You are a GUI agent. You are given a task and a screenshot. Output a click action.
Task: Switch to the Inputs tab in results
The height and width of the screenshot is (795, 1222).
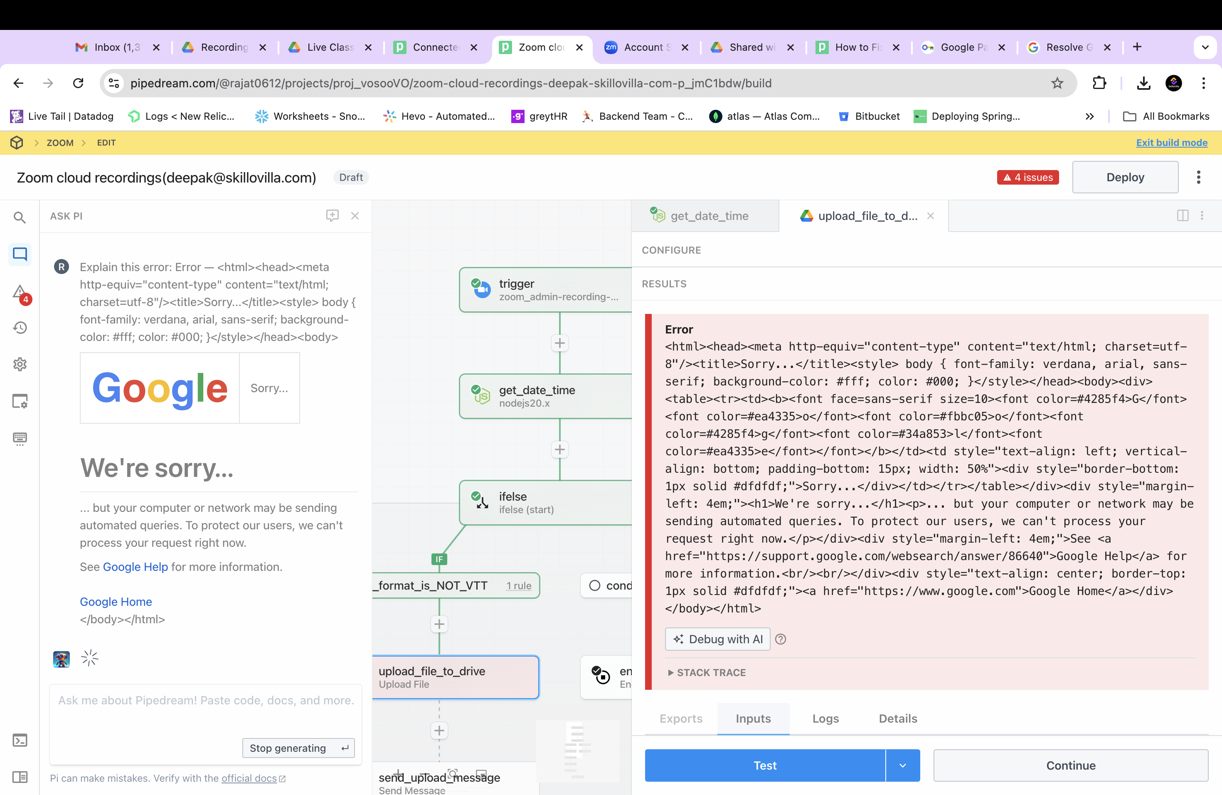click(x=754, y=718)
